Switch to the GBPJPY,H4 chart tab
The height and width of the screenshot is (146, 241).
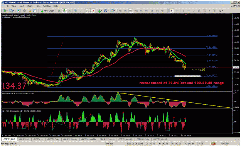tap(38, 139)
